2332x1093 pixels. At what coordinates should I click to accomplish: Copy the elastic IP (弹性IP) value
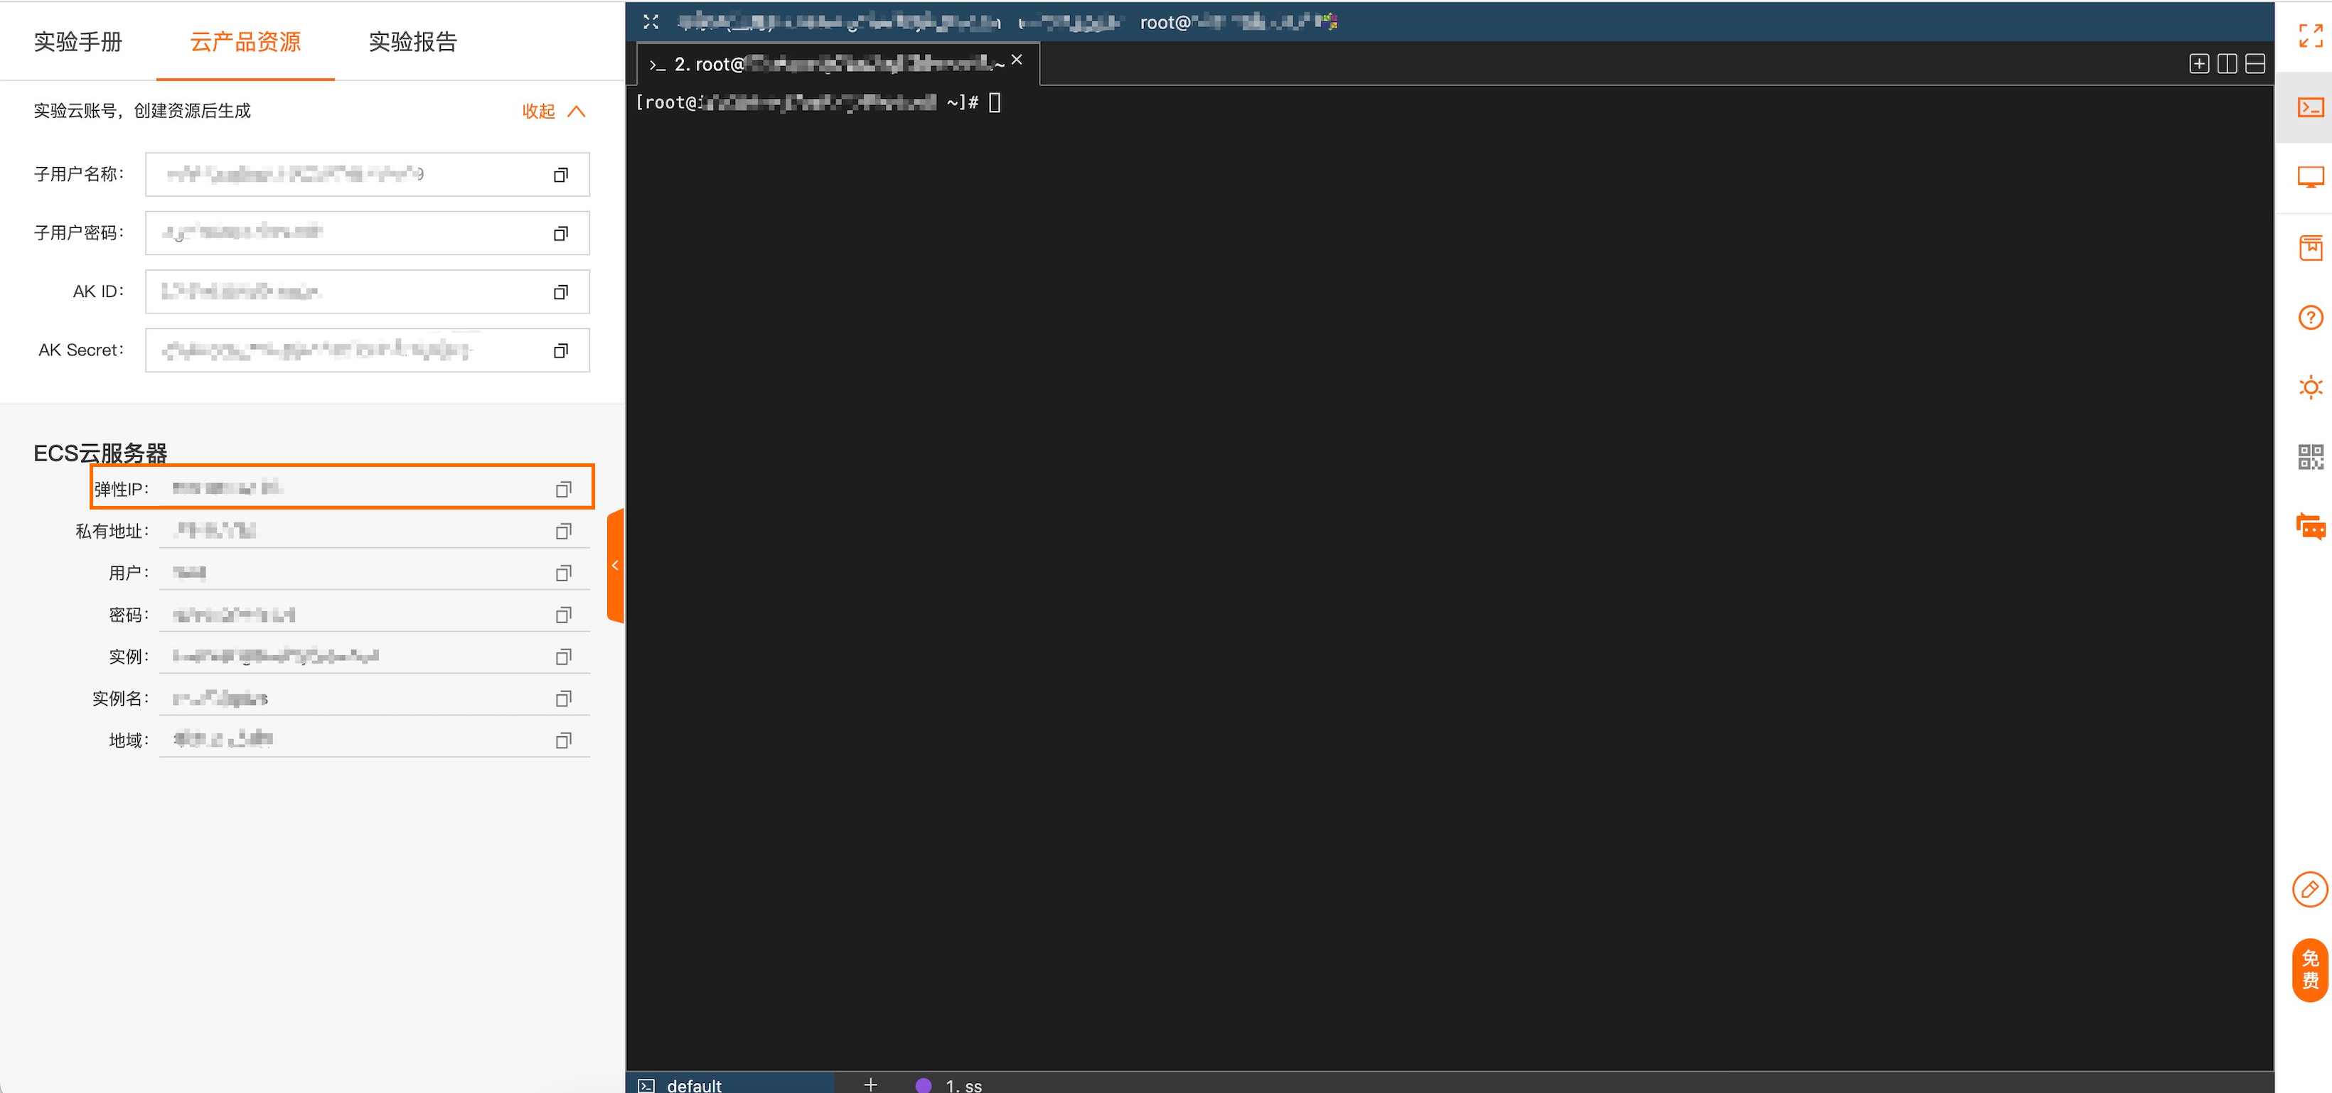(x=563, y=489)
